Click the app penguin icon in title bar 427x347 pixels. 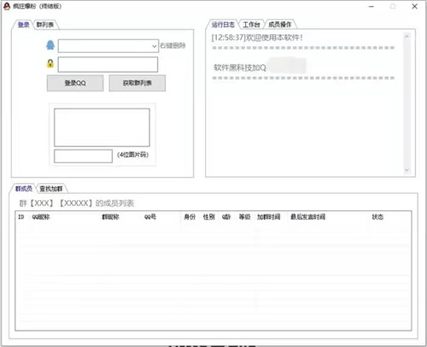(x=7, y=6)
